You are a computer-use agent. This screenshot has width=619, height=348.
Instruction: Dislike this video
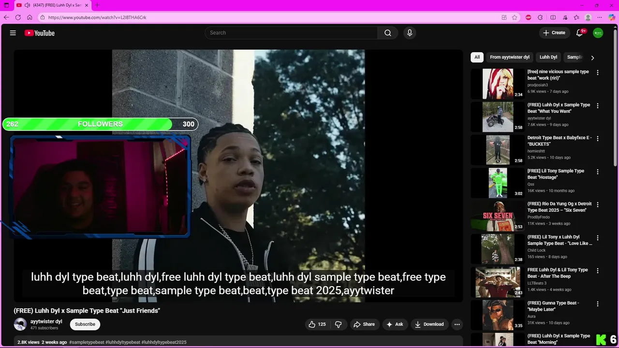tap(339, 324)
